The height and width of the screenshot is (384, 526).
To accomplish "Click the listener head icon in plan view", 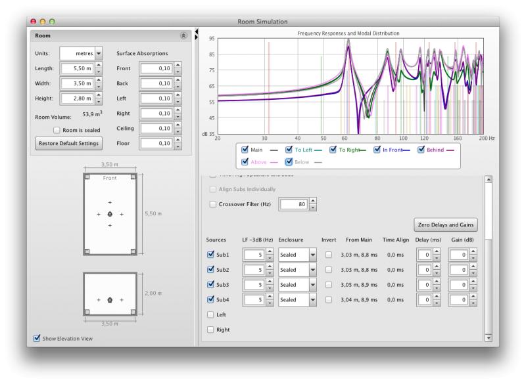I will tap(110, 215).
